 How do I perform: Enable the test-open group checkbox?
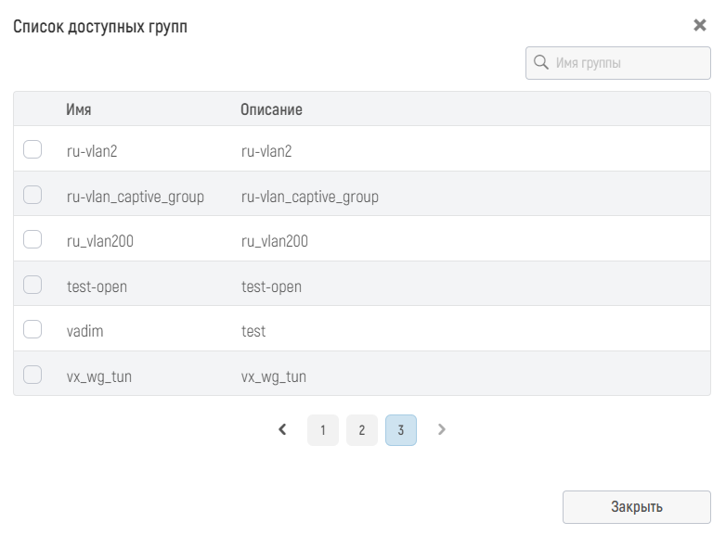pos(32,285)
